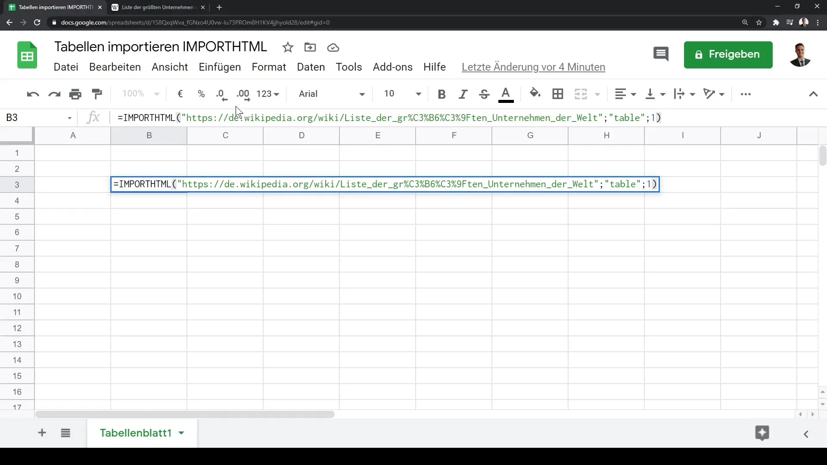Open the text wrapping dropdown
The width and height of the screenshot is (827, 465).
(684, 94)
